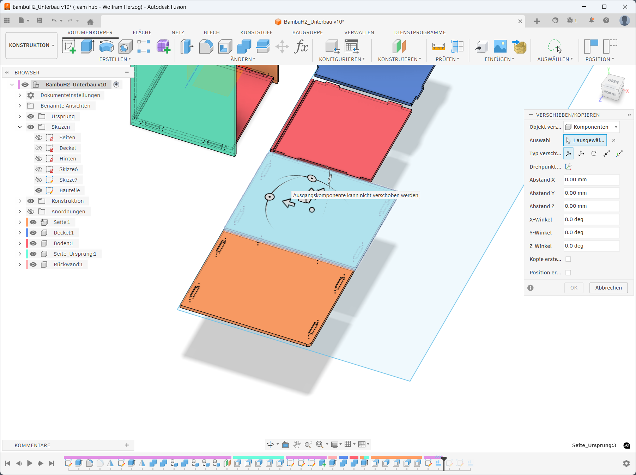
Task: Select the Rotate move type icon
Action: [x=594, y=153]
